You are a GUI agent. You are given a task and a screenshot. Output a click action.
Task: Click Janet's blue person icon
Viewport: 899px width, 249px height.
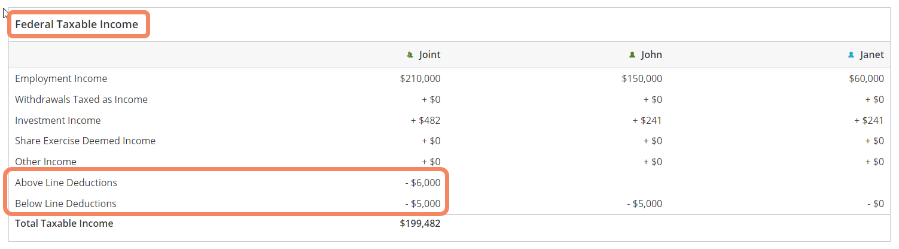pyautogui.click(x=851, y=55)
